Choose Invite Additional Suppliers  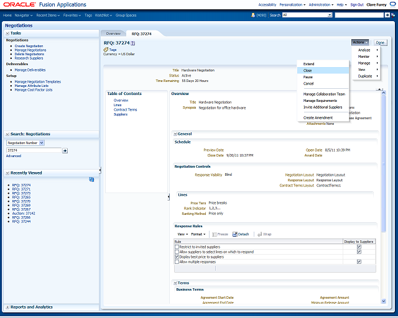[x=323, y=107]
